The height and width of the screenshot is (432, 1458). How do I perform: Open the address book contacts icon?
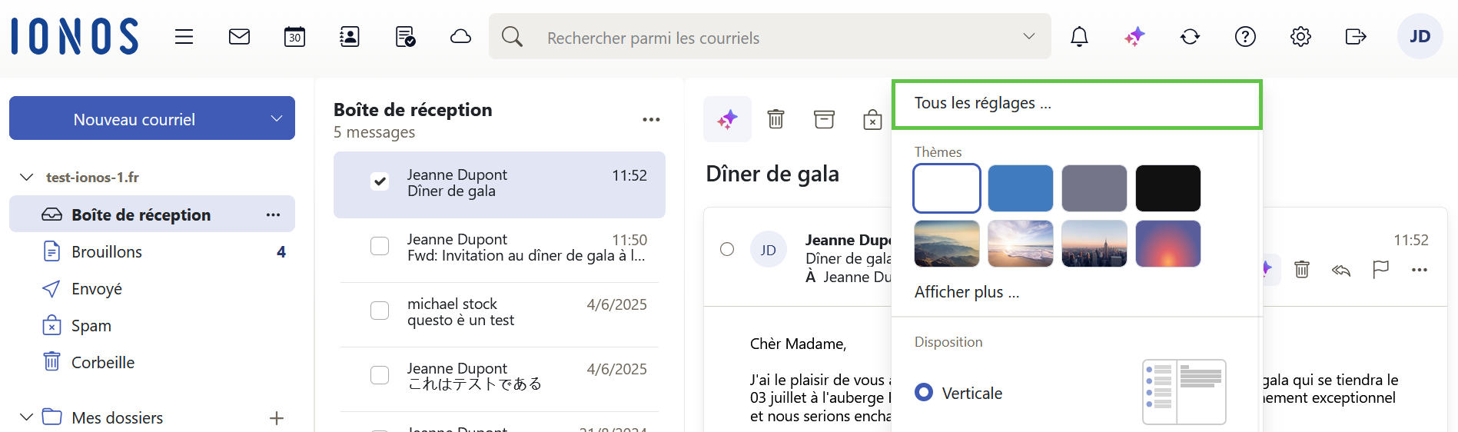[350, 36]
